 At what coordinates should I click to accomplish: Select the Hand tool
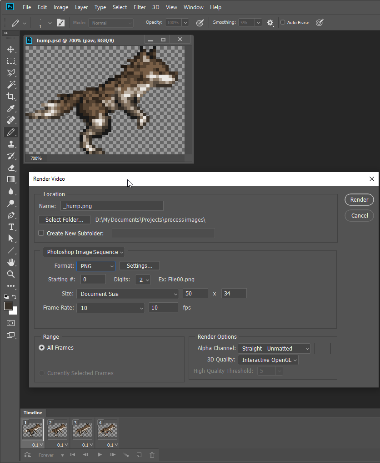[11, 262]
